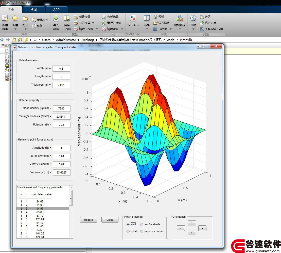281x253 pixels.
Task: Click the Help (帮助) question mark icon
Action: [193, 18]
